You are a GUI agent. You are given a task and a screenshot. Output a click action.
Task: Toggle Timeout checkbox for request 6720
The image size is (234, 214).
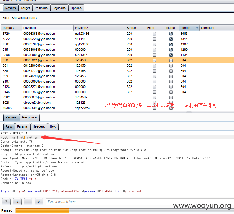(171, 34)
